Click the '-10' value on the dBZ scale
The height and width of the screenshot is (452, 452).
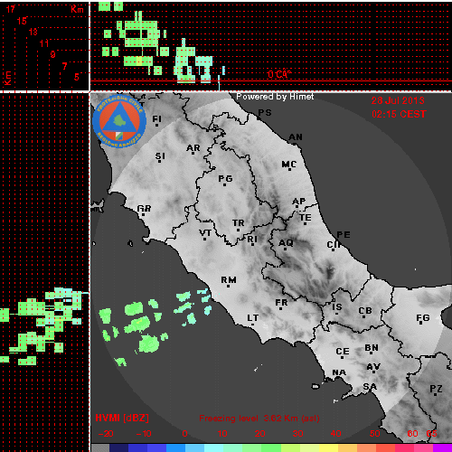(x=144, y=434)
